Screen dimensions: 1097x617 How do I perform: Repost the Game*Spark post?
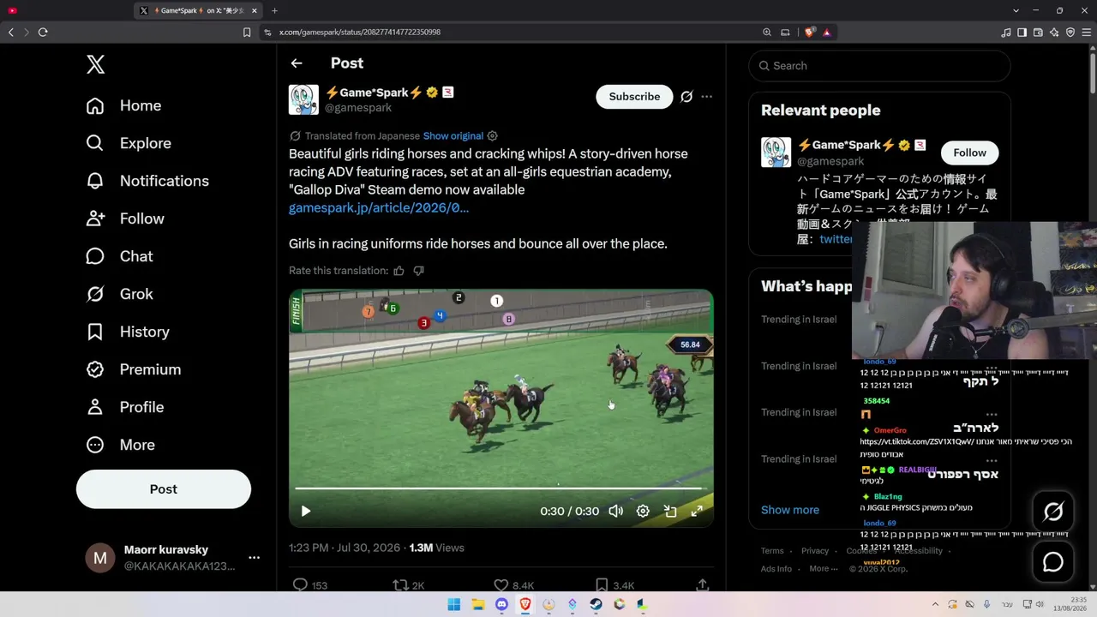click(x=400, y=585)
